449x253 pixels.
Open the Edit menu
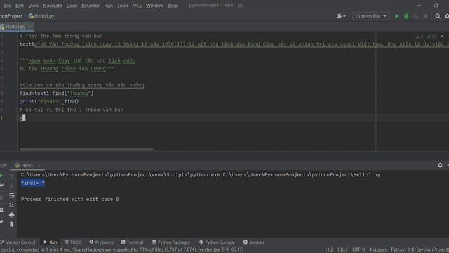[20, 6]
